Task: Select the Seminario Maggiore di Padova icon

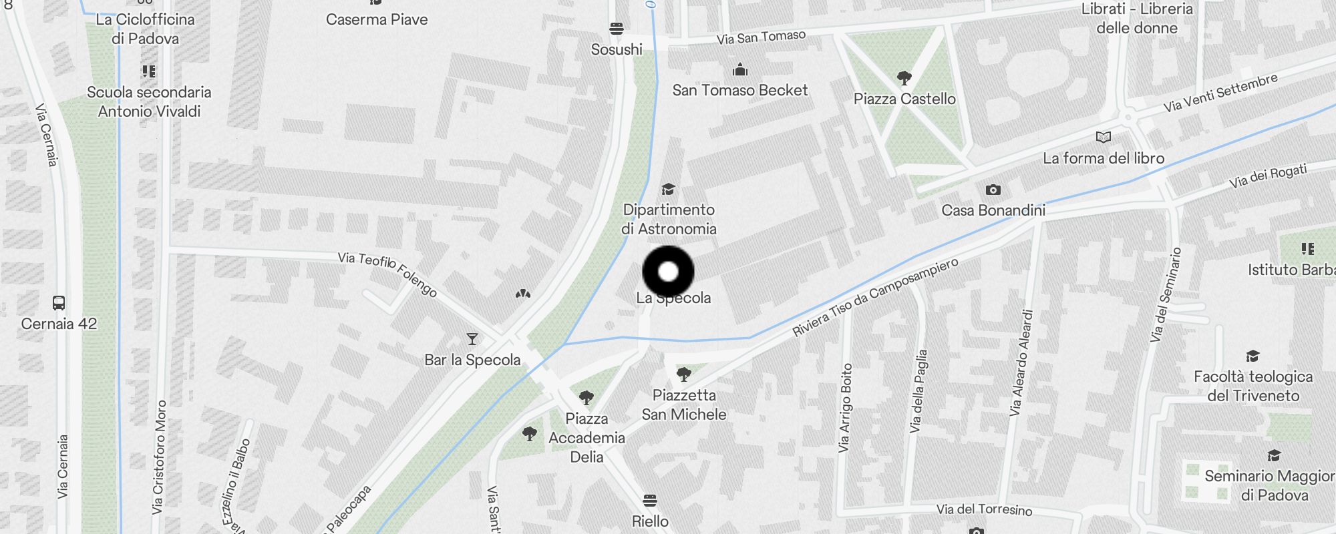Action: click(x=1274, y=456)
